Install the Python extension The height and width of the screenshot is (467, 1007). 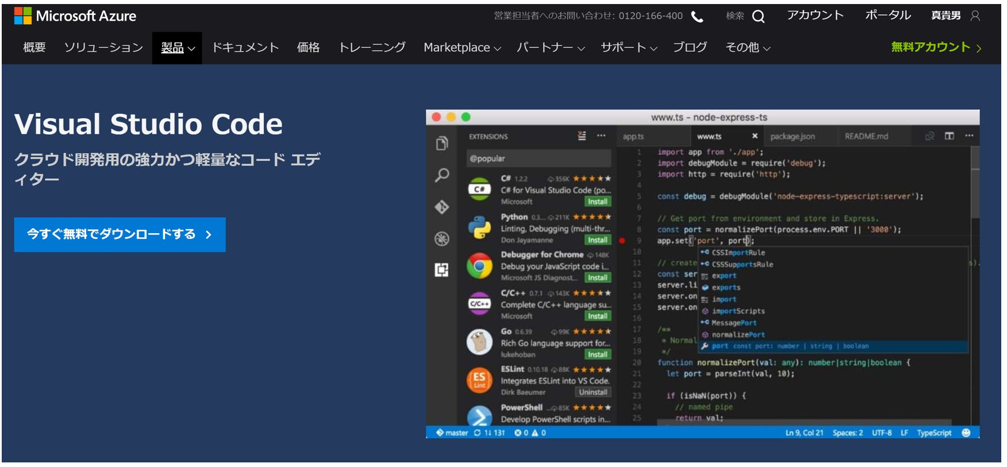[598, 240]
